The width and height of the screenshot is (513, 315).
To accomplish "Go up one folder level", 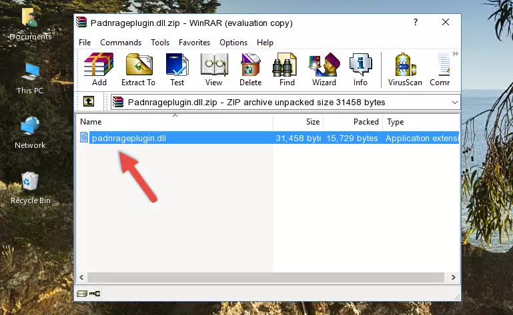I will tap(89, 102).
